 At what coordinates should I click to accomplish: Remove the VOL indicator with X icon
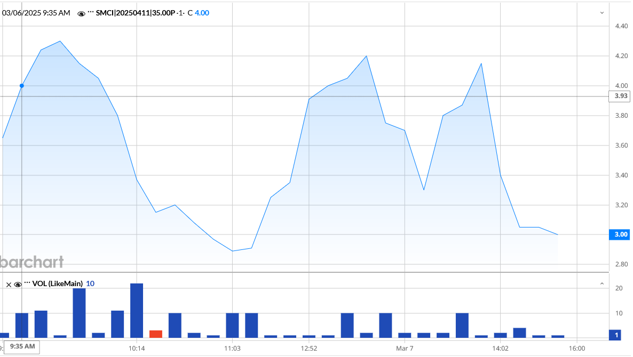coord(9,284)
